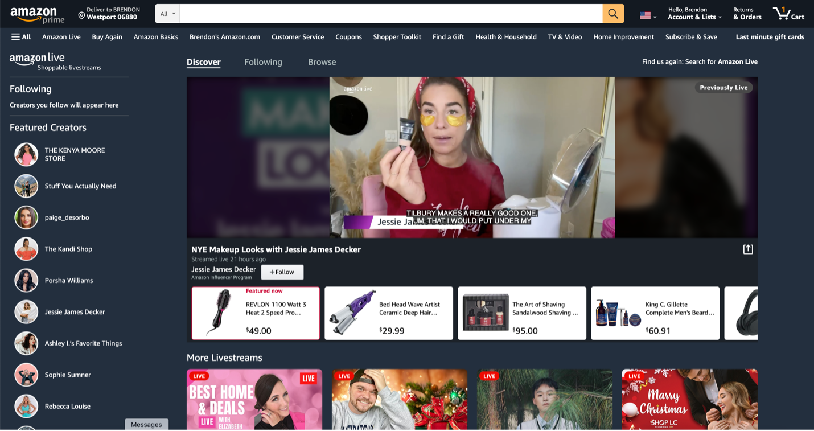
Task: Open the headphones product card
Action: pos(741,313)
